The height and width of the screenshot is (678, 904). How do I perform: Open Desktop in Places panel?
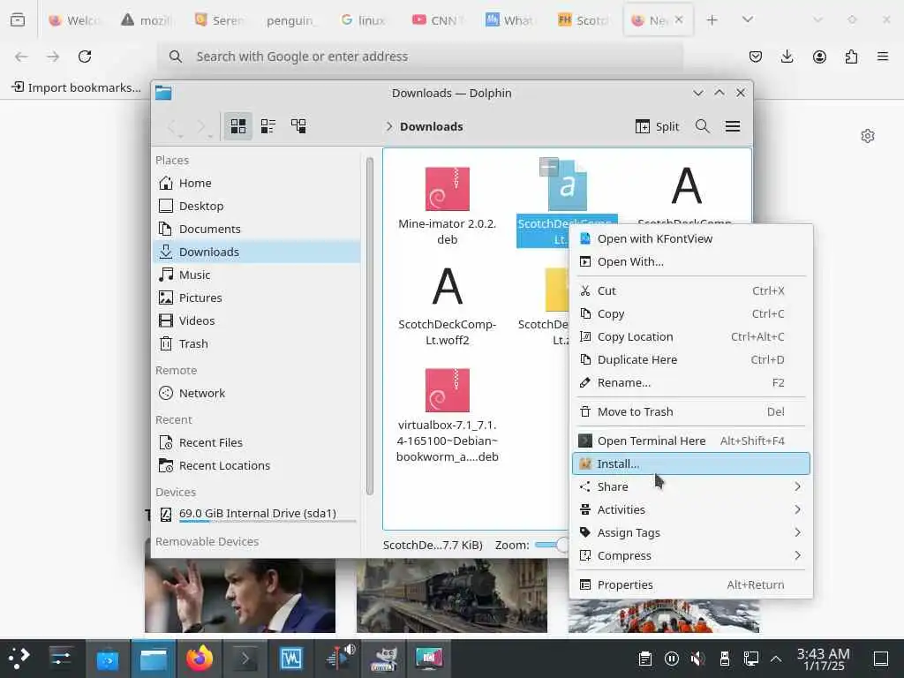(257, 206)
